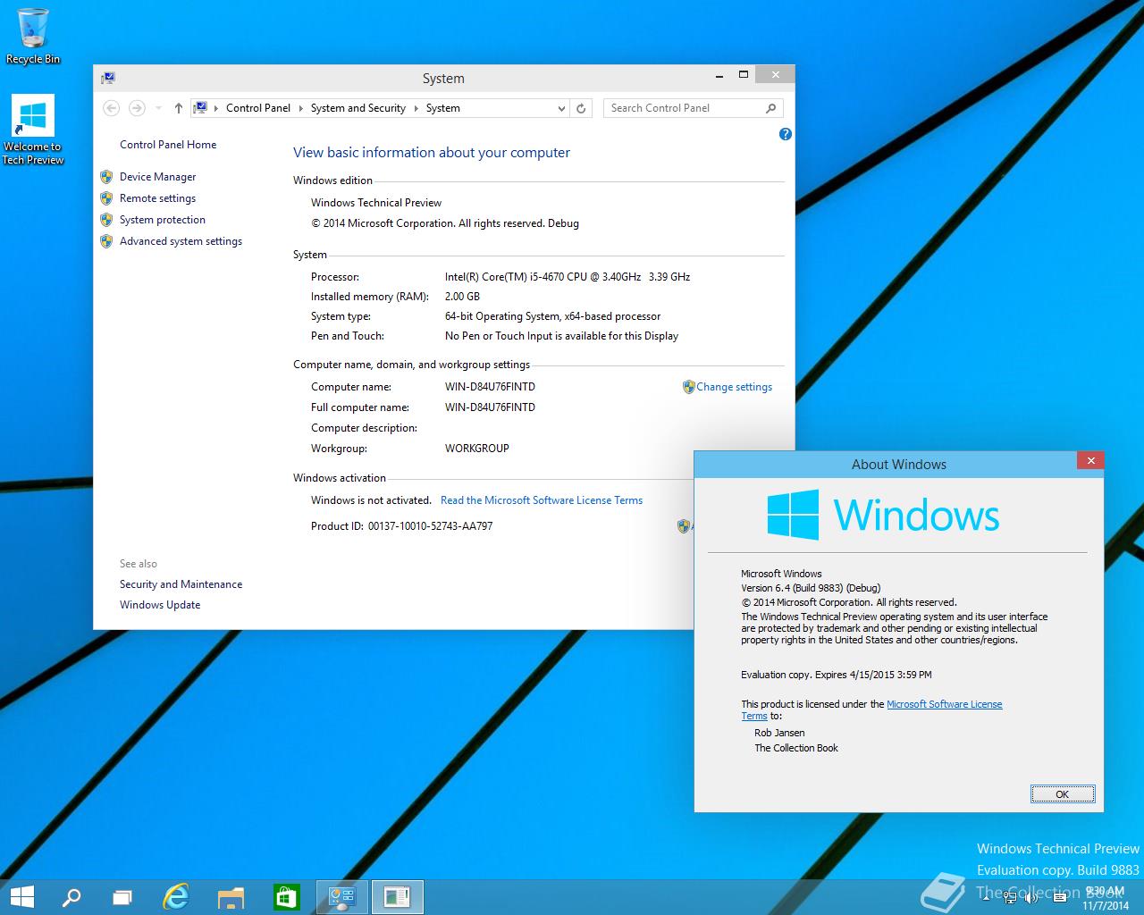Click OK in About Windows dialog
This screenshot has width=1144, height=915.
pos(1062,794)
